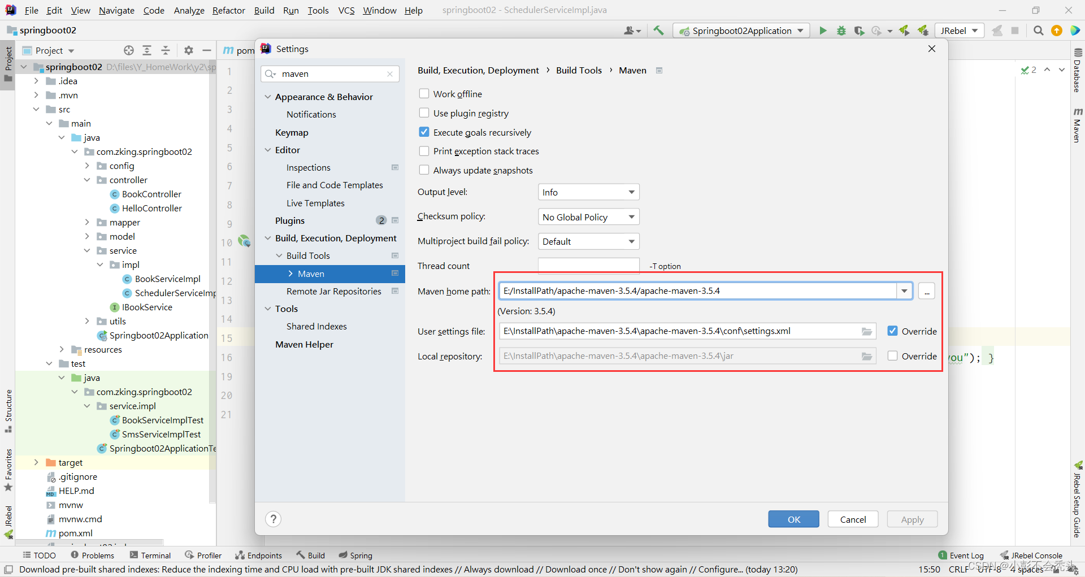Click the JRebel debug rocket icon
The width and height of the screenshot is (1085, 577).
pos(923,31)
